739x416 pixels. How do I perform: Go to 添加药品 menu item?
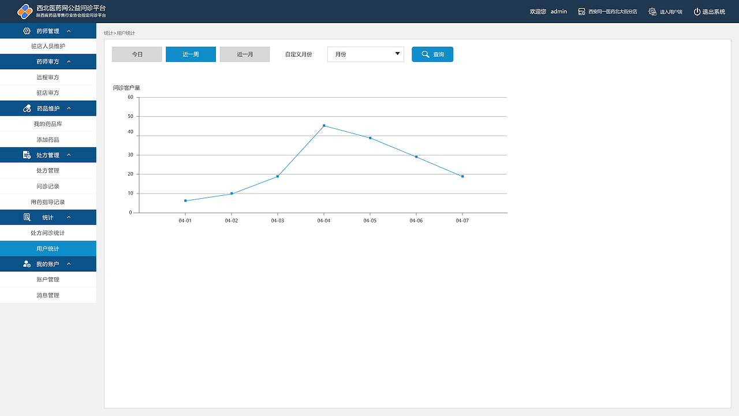48,140
